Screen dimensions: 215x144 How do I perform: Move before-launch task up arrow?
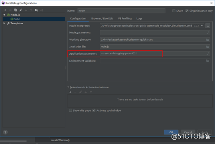click(86, 92)
